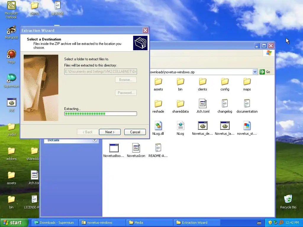Viewport: 303px width, 227px height.
Task: Select the NovetusIcon file
Action: coord(136,150)
